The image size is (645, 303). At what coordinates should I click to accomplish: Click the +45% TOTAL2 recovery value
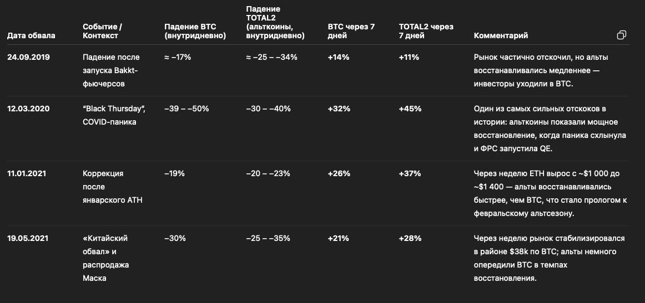tap(410, 109)
